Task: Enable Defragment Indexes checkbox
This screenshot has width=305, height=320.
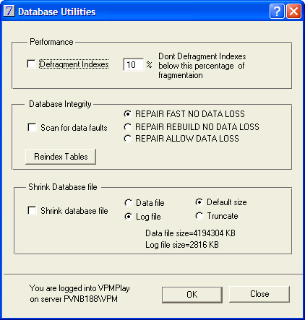Action: tap(31, 64)
